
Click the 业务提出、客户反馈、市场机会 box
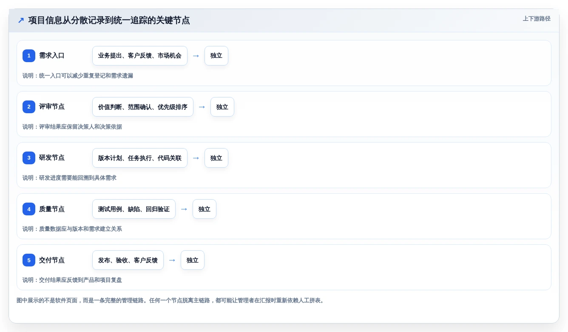coord(140,56)
